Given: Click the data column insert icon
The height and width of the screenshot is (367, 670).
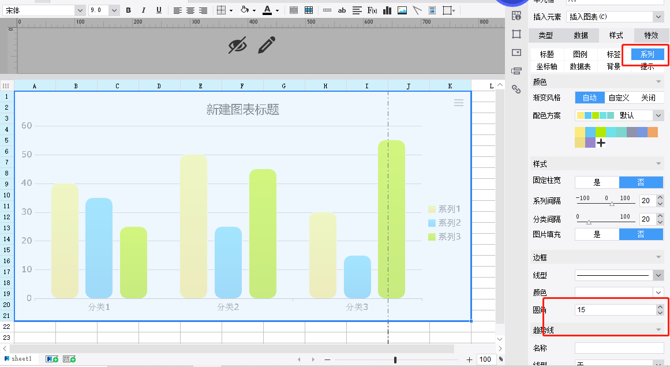Looking at the screenshot, I should (x=327, y=10).
